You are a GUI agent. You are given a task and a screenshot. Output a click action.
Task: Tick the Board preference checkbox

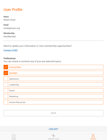(x=6, y=90)
